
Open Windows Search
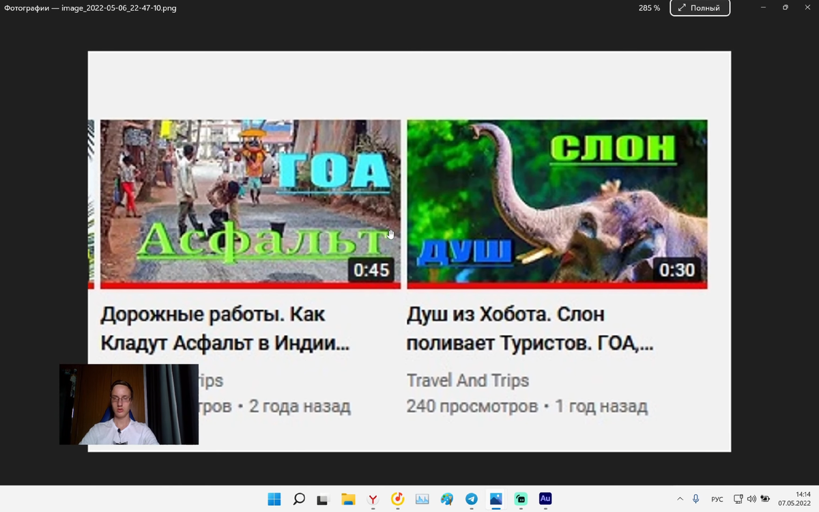pos(300,499)
